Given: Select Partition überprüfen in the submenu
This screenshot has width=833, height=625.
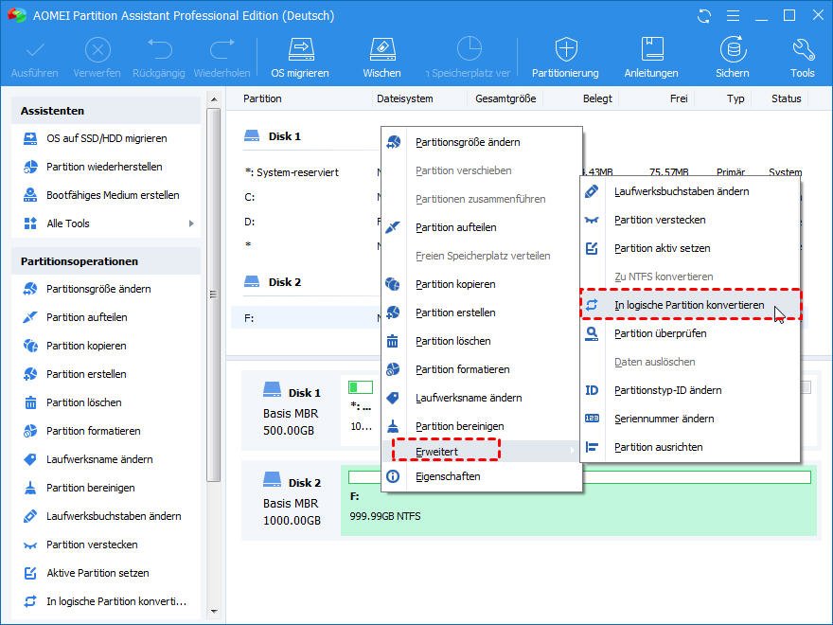Looking at the screenshot, I should (x=691, y=333).
